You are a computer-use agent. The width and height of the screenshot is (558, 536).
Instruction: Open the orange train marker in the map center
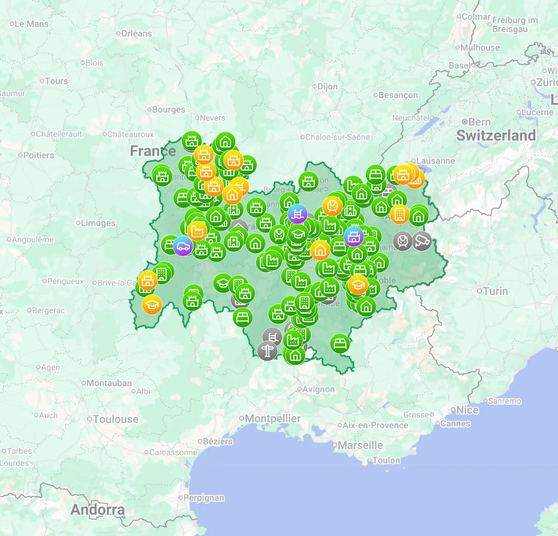(x=332, y=207)
